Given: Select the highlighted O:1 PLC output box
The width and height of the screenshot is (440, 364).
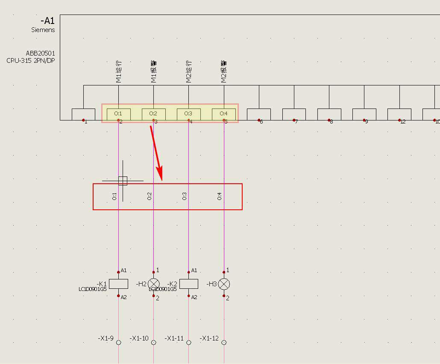Looking at the screenshot, I should tap(118, 114).
